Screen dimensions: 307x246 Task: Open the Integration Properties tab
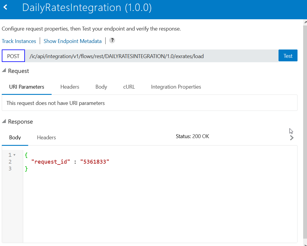[176, 87]
